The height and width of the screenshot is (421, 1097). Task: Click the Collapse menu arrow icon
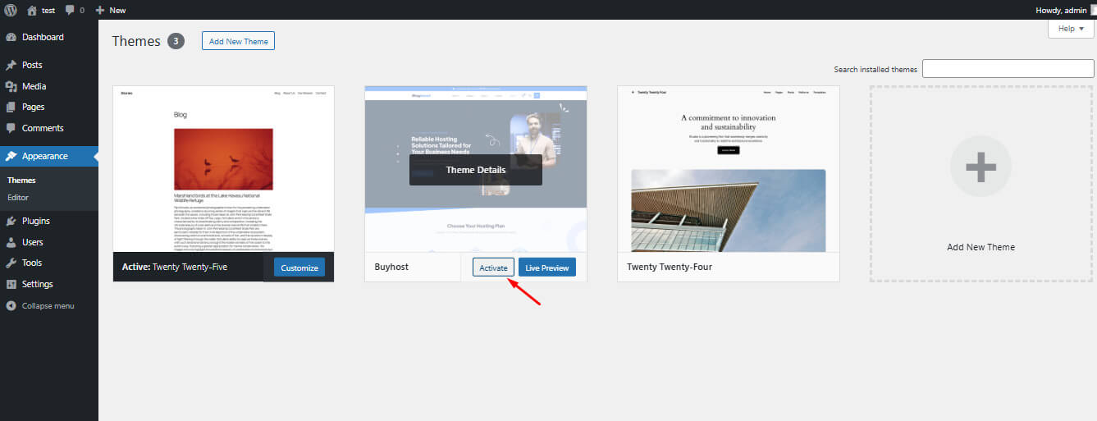point(11,305)
